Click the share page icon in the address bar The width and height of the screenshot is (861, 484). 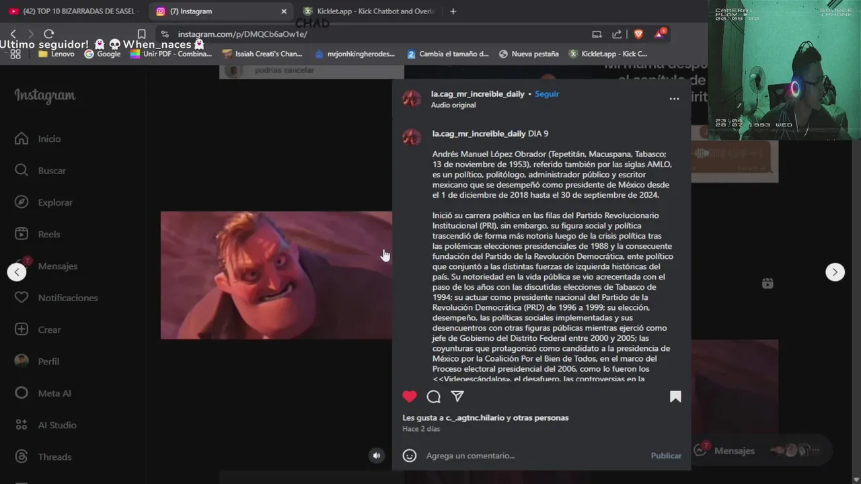pyautogui.click(x=617, y=34)
